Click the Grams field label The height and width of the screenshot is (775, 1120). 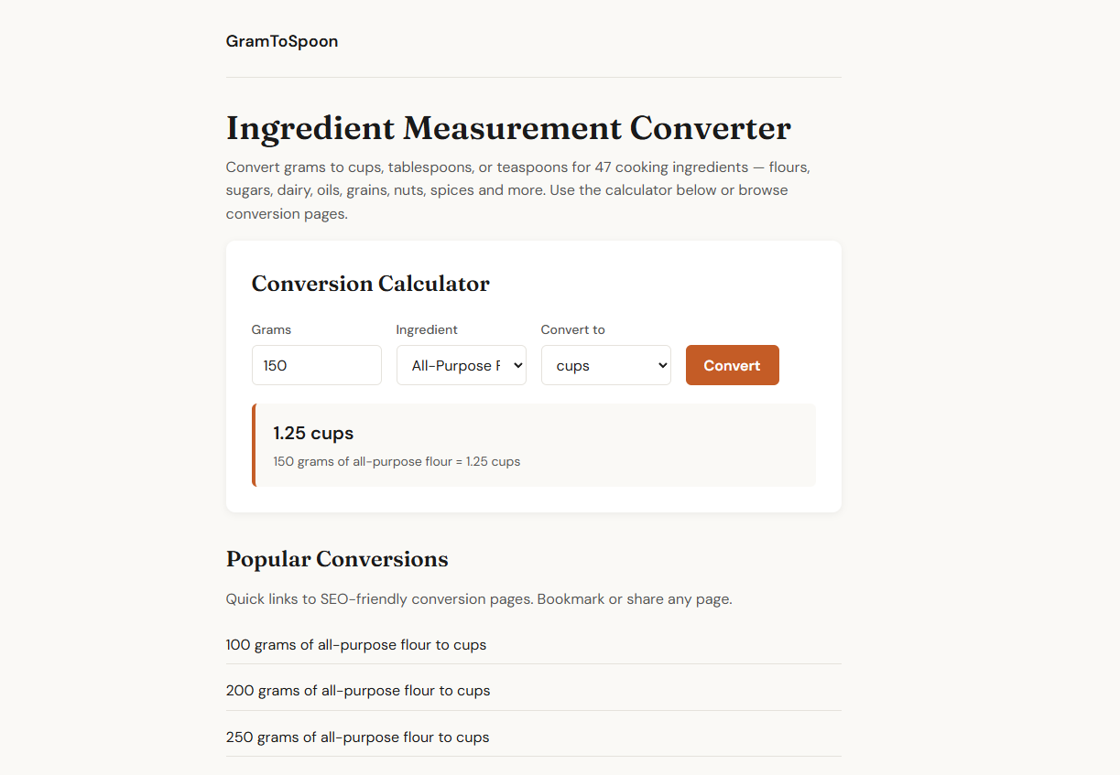pos(271,329)
